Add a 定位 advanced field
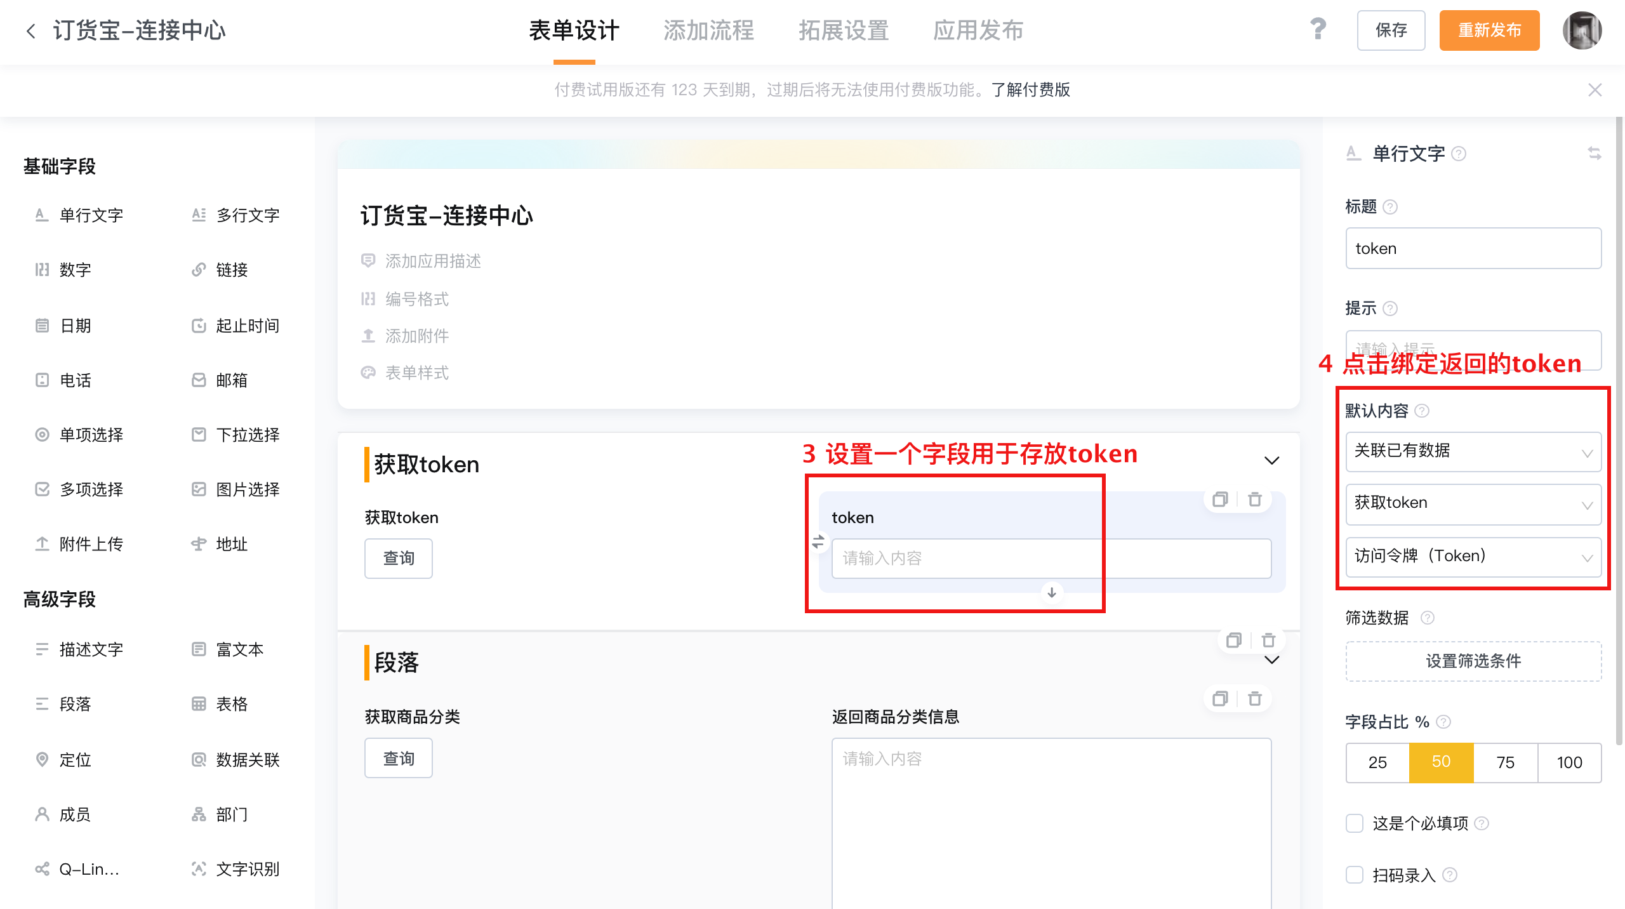 [x=63, y=760]
